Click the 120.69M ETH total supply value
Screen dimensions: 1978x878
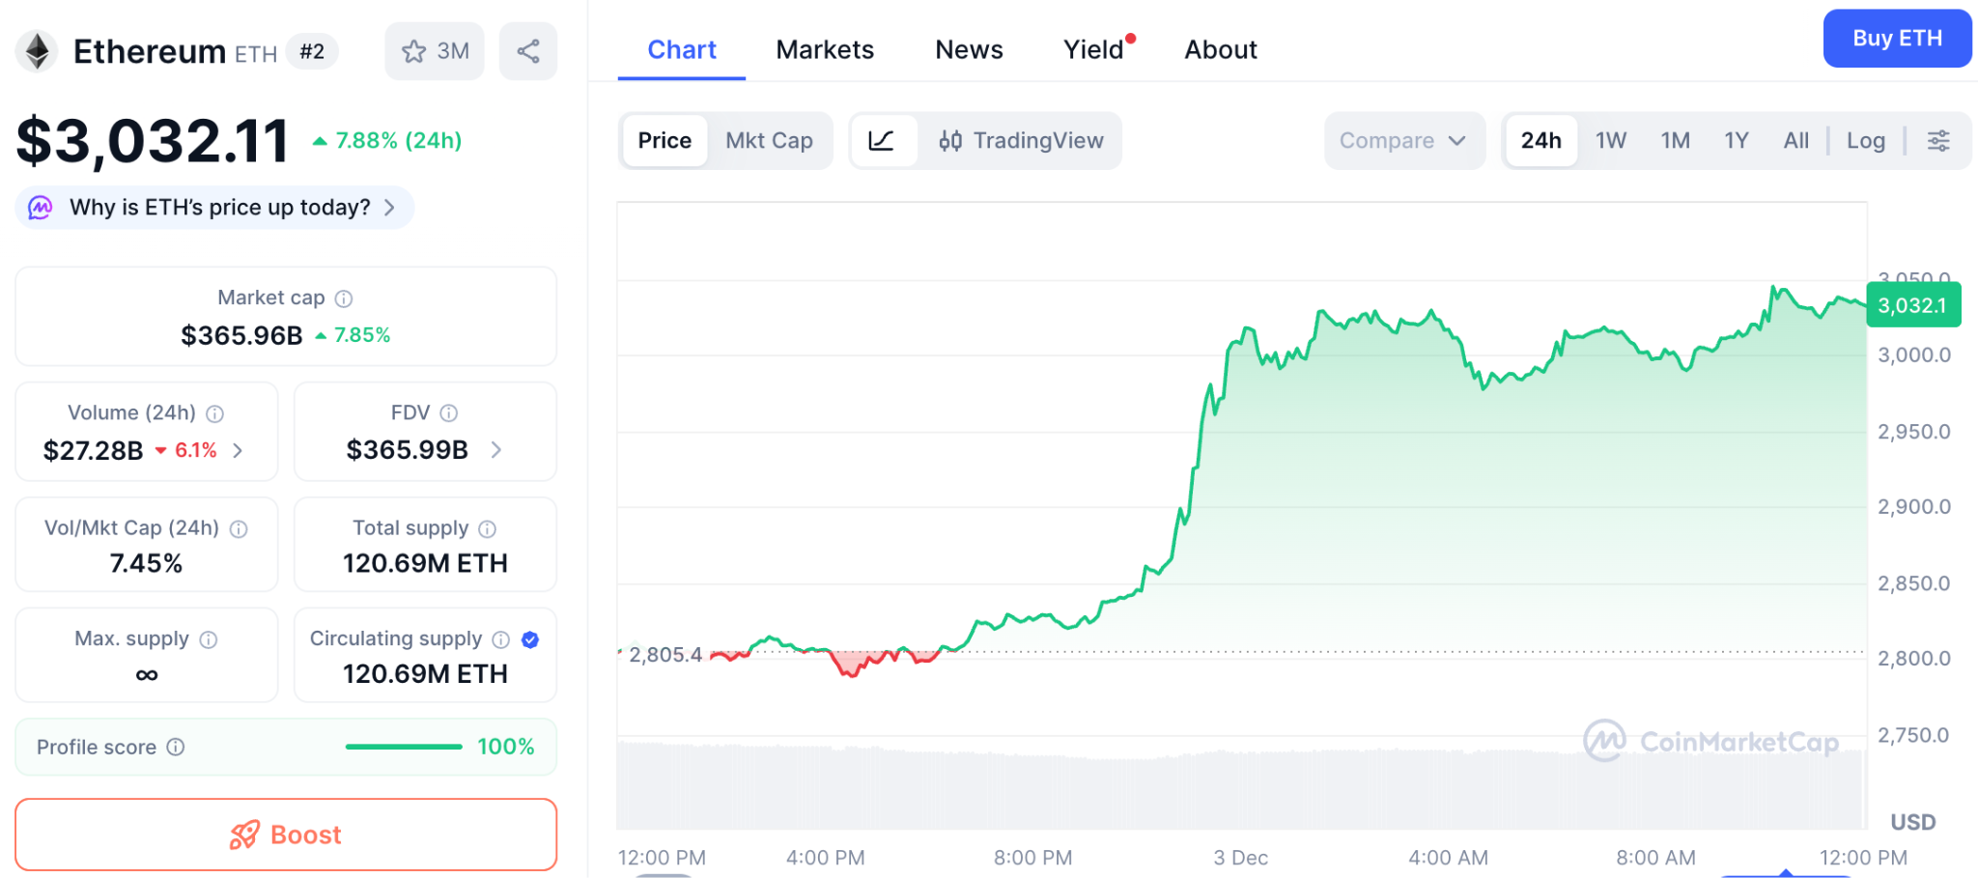[425, 564]
